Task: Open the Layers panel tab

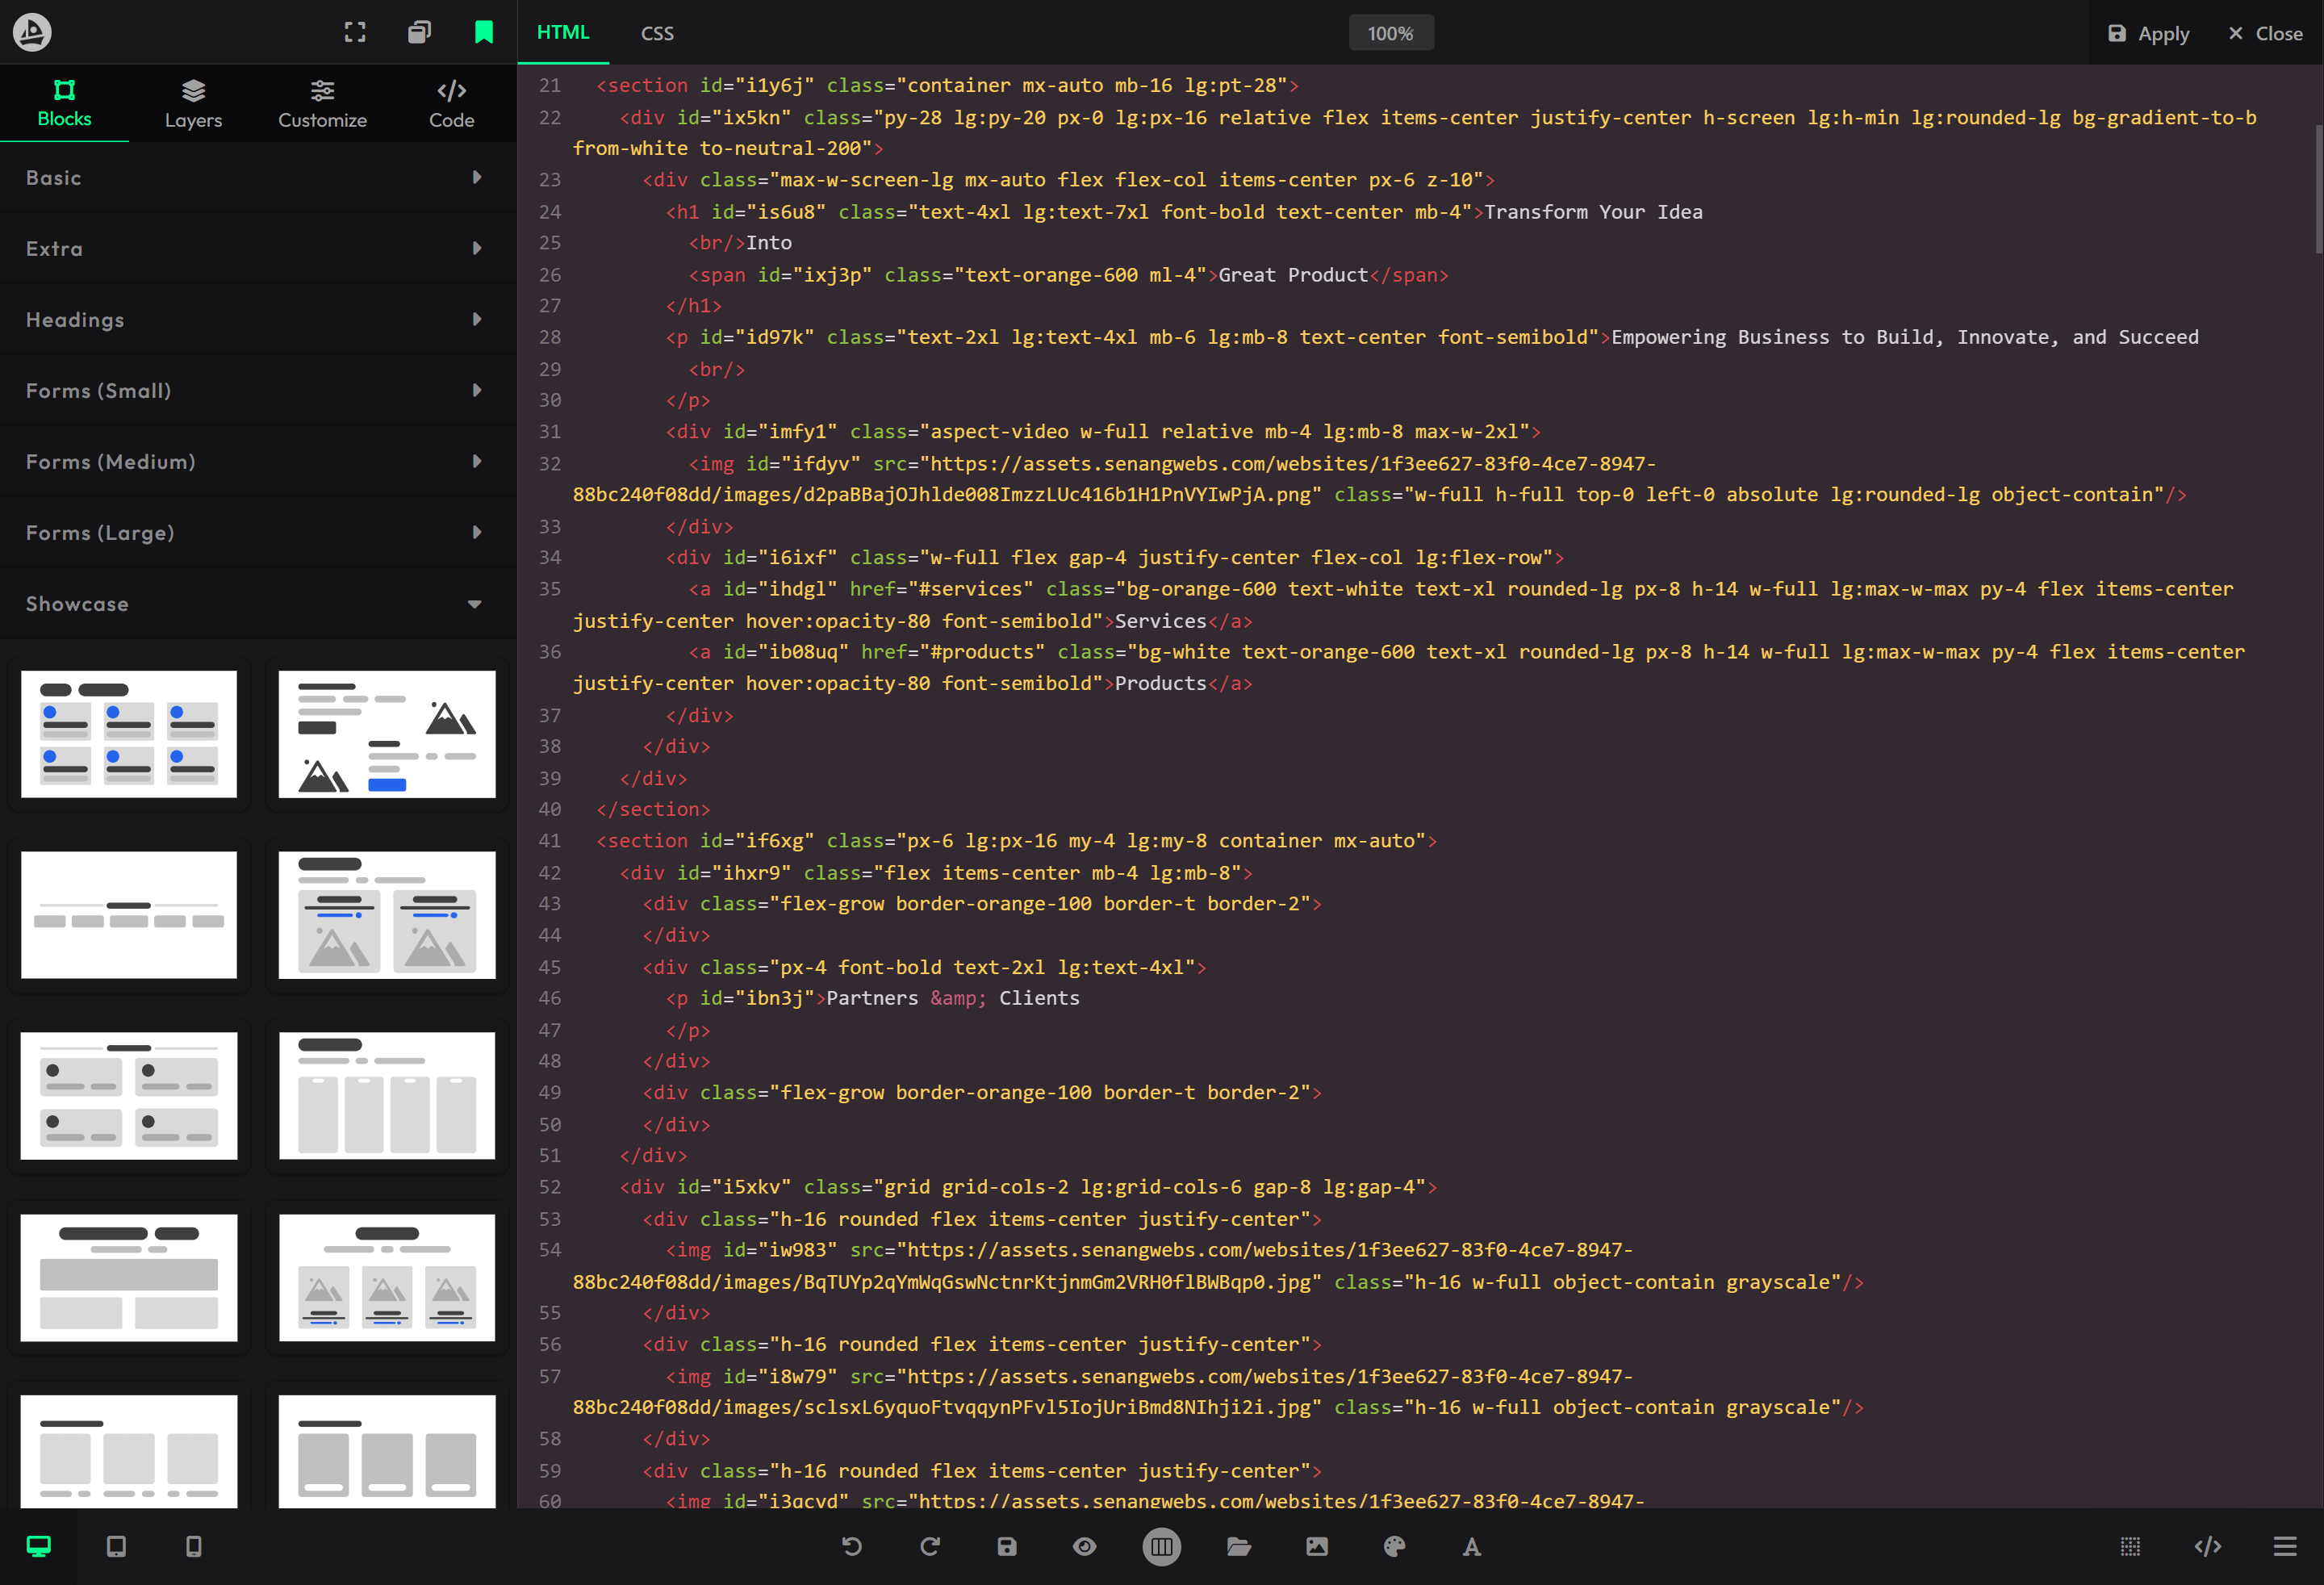Action: click(x=193, y=104)
